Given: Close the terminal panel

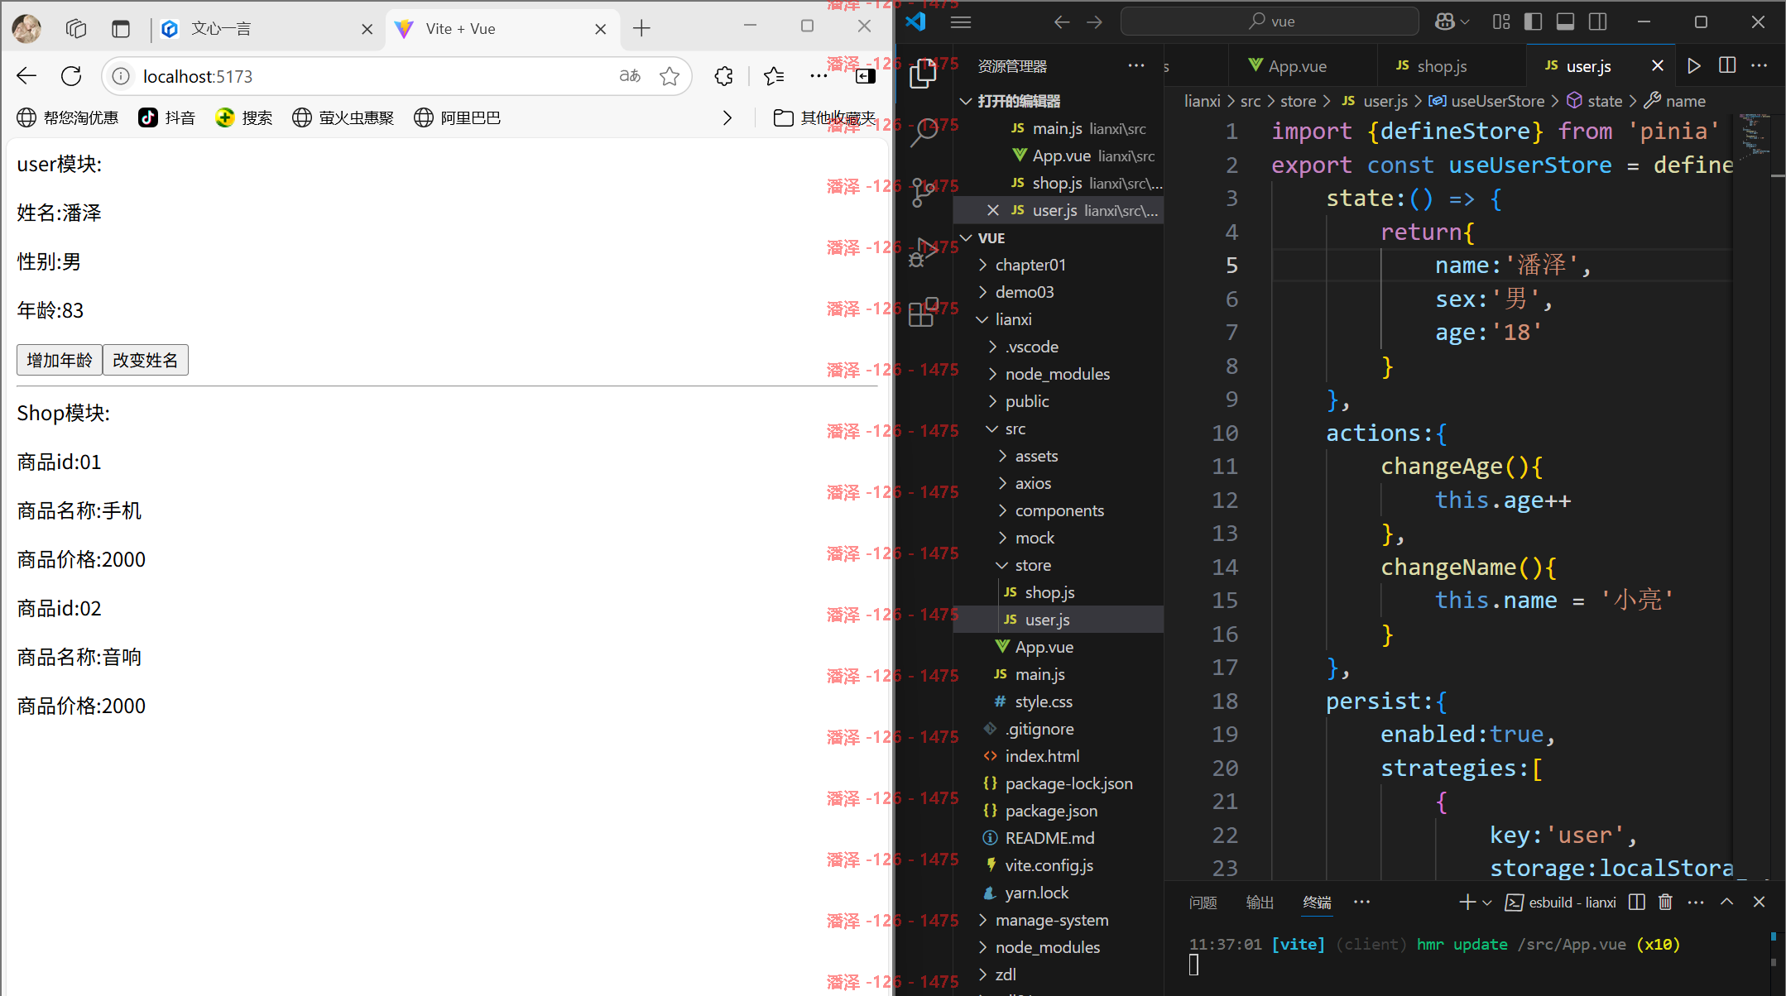Looking at the screenshot, I should pos(1760,903).
